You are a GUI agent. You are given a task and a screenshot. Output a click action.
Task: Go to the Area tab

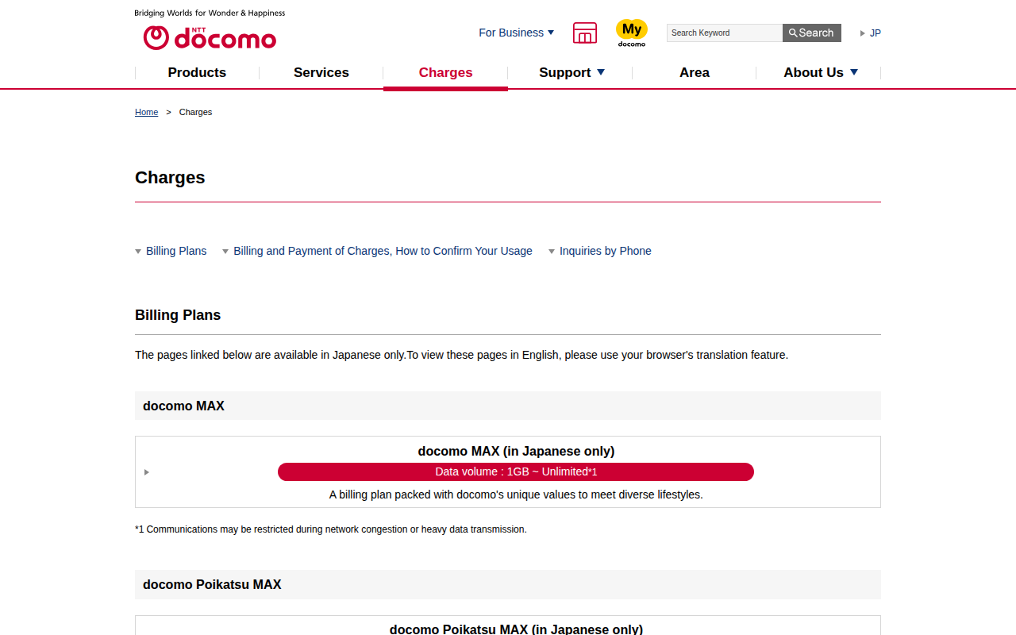click(695, 72)
